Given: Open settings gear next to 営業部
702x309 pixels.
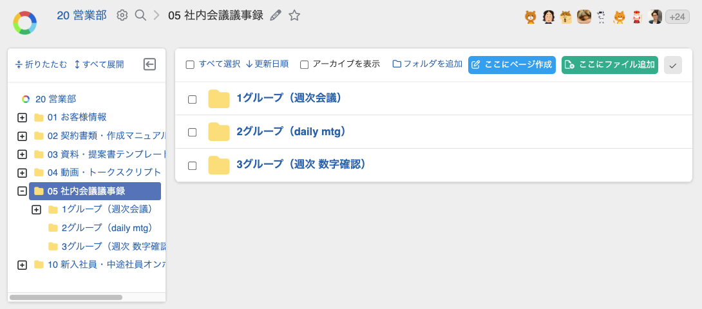Looking at the screenshot, I should click(x=122, y=15).
